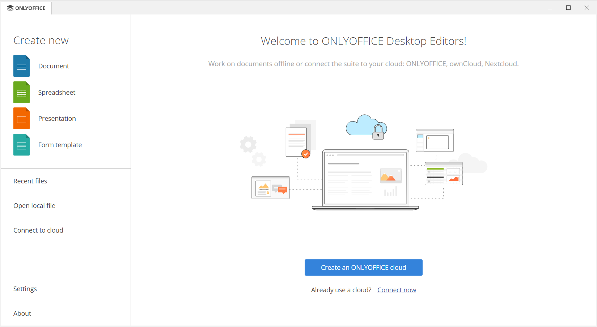This screenshot has width=597, height=327.
Task: Create a new Spreadsheet
Action: pos(57,92)
